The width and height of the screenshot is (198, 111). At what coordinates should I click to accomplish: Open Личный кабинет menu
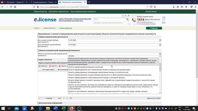point(151,11)
